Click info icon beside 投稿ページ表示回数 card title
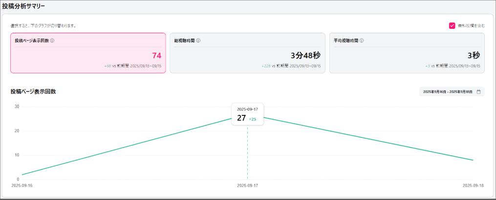Viewport: 496px width, 200px height. tap(52, 41)
